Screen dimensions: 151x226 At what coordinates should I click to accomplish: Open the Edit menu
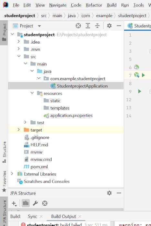point(27,5)
